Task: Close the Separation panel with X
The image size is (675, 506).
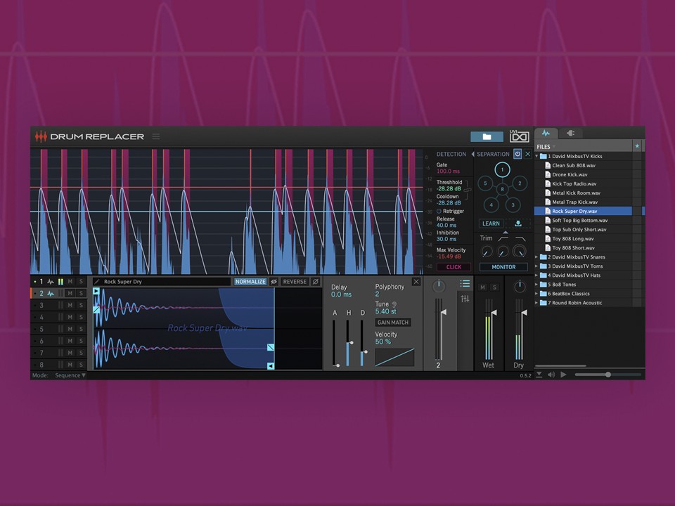Action: click(x=528, y=154)
